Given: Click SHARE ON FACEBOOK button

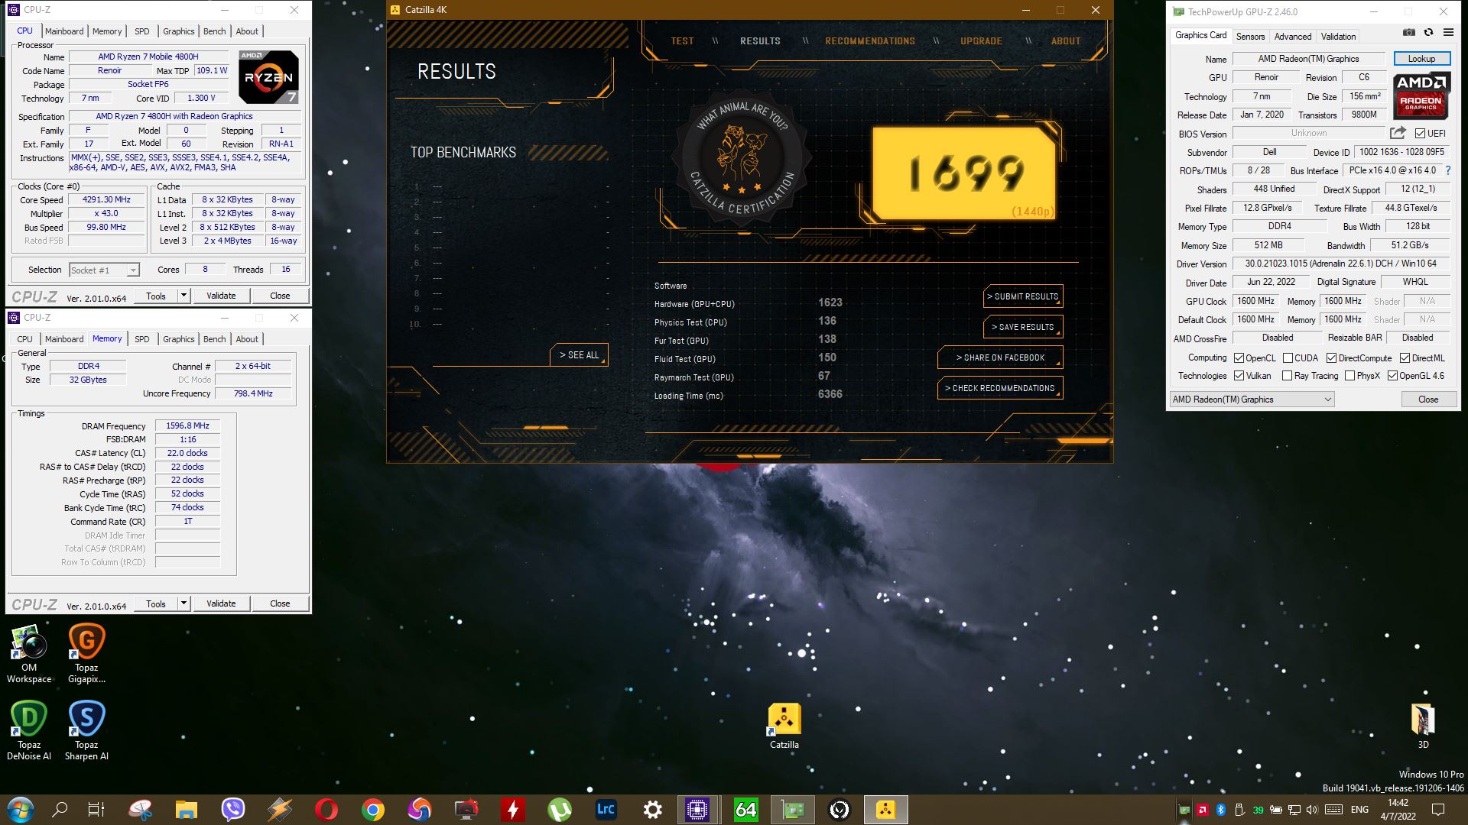Looking at the screenshot, I should click(x=1000, y=357).
